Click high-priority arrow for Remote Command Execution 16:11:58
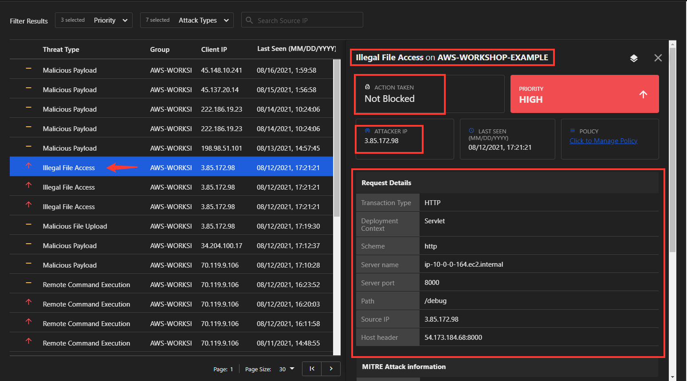687x381 pixels. pyautogui.click(x=28, y=322)
